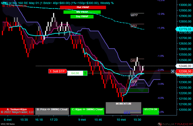
Task: Click the US ETH OR green box
Action: coord(151,111)
